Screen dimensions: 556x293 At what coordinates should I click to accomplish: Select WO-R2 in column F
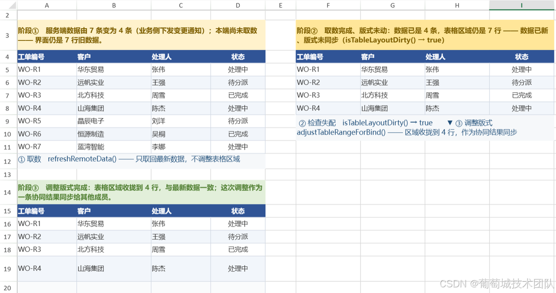(x=328, y=82)
